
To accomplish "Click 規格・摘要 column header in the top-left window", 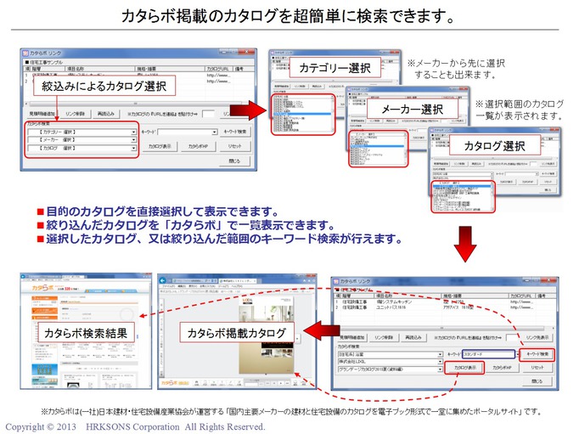I will 170,69.
